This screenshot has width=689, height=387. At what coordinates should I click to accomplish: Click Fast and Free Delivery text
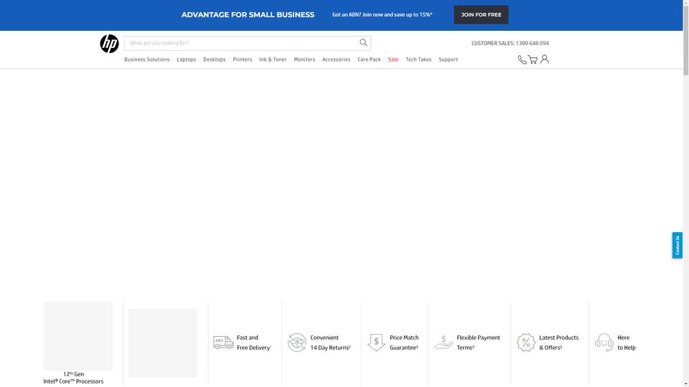(x=254, y=343)
